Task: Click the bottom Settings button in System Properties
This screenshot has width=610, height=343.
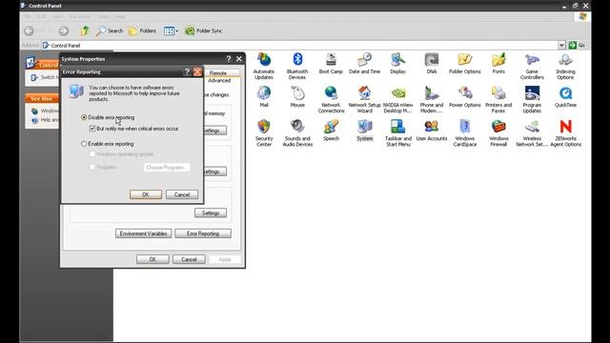Action: coord(211,213)
